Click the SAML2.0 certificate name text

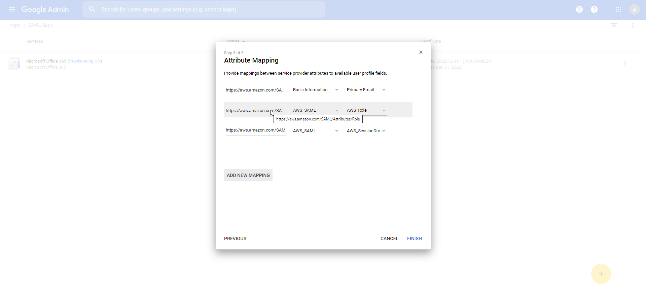[461, 61]
